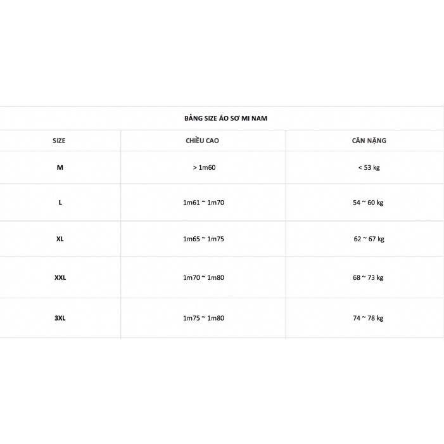The image size is (444, 444).
Task: Click the "74 ~ 78 kg" weight cell
Action: (x=369, y=318)
